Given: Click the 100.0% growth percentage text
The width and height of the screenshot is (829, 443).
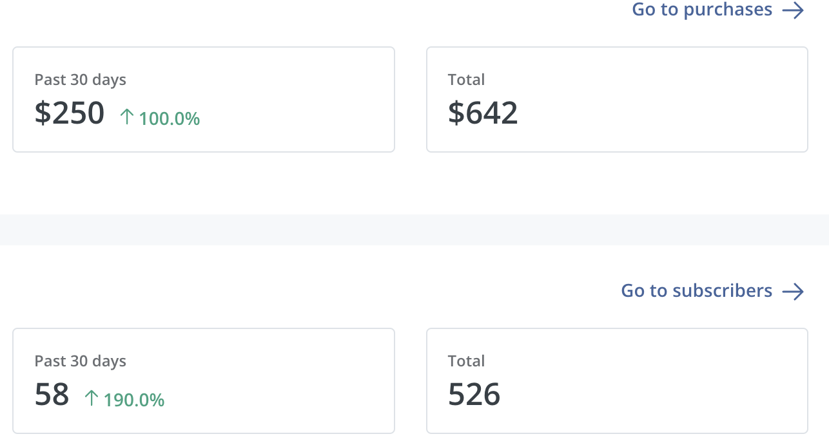Looking at the screenshot, I should (x=170, y=119).
